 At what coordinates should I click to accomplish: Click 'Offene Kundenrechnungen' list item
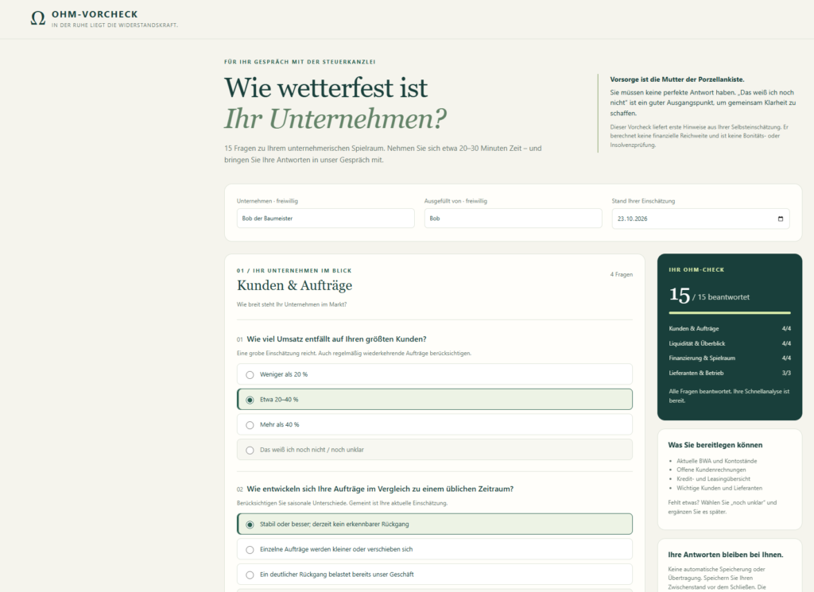[711, 470]
